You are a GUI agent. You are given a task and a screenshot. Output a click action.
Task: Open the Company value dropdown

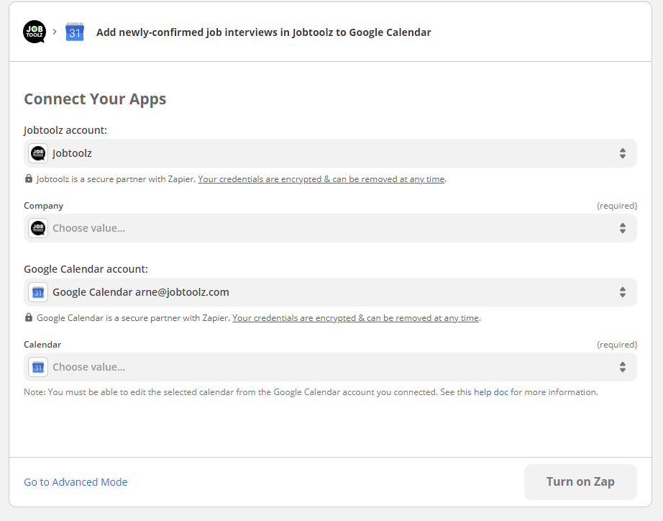[330, 228]
